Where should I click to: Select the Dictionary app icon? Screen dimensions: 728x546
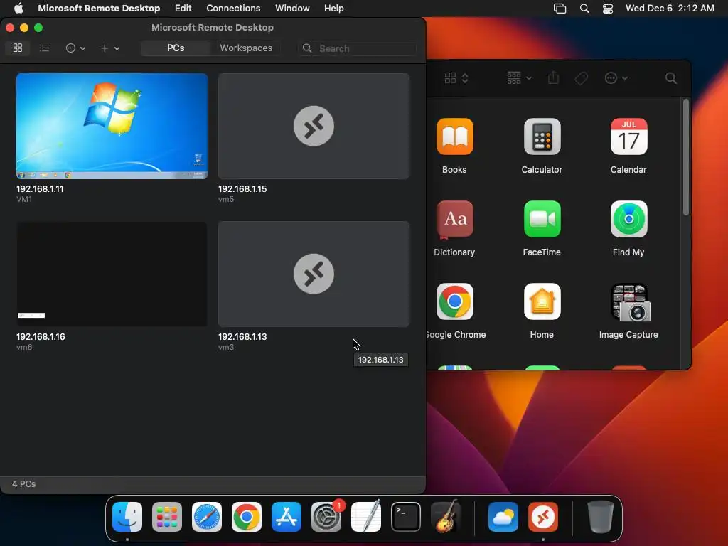click(x=454, y=219)
